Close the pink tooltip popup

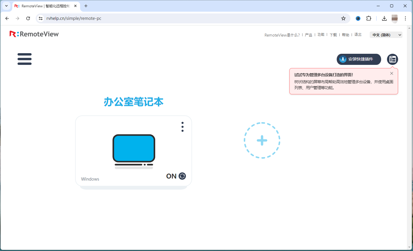pos(392,73)
